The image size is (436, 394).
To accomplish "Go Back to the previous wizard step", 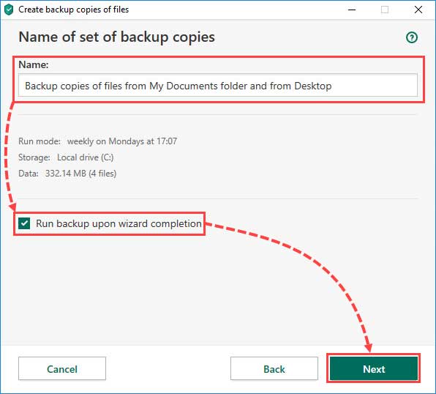I will pos(274,368).
